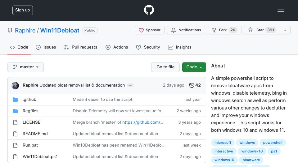Switch to the Issues tab
This screenshot has width=298, height=167.
click(46, 47)
